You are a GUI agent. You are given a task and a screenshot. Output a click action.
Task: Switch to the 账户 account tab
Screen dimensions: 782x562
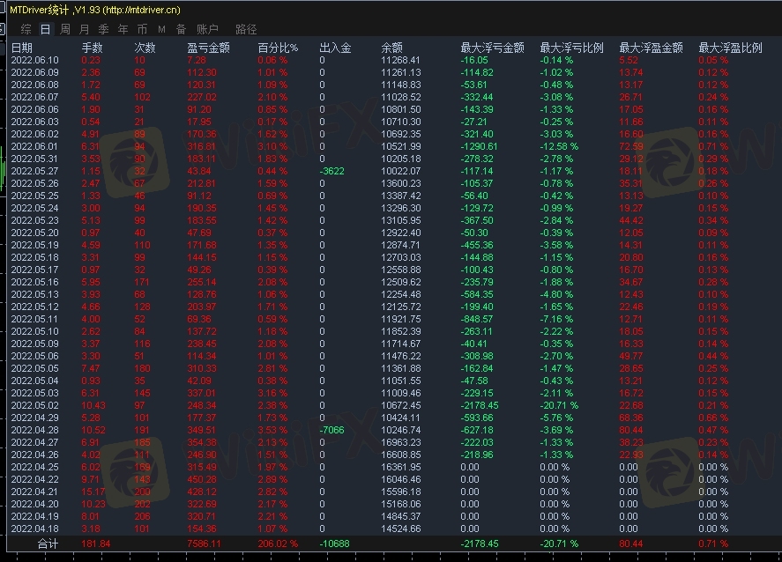(x=207, y=29)
